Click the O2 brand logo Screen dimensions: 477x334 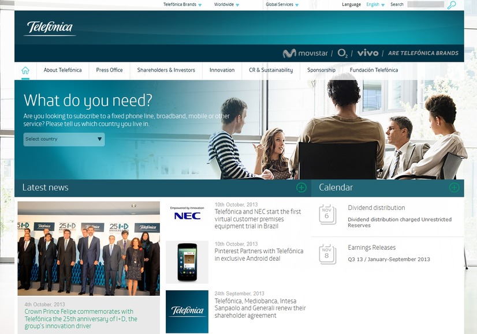tap(342, 53)
